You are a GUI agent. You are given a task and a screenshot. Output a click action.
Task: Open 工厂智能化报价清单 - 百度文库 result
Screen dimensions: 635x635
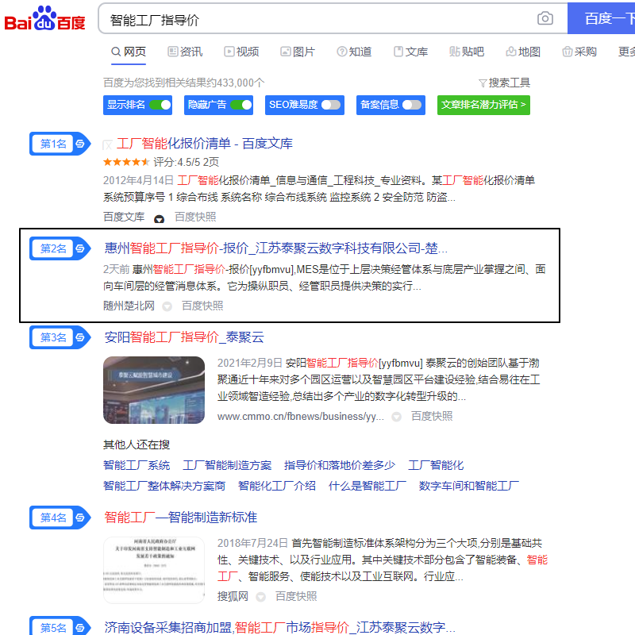pos(205,144)
